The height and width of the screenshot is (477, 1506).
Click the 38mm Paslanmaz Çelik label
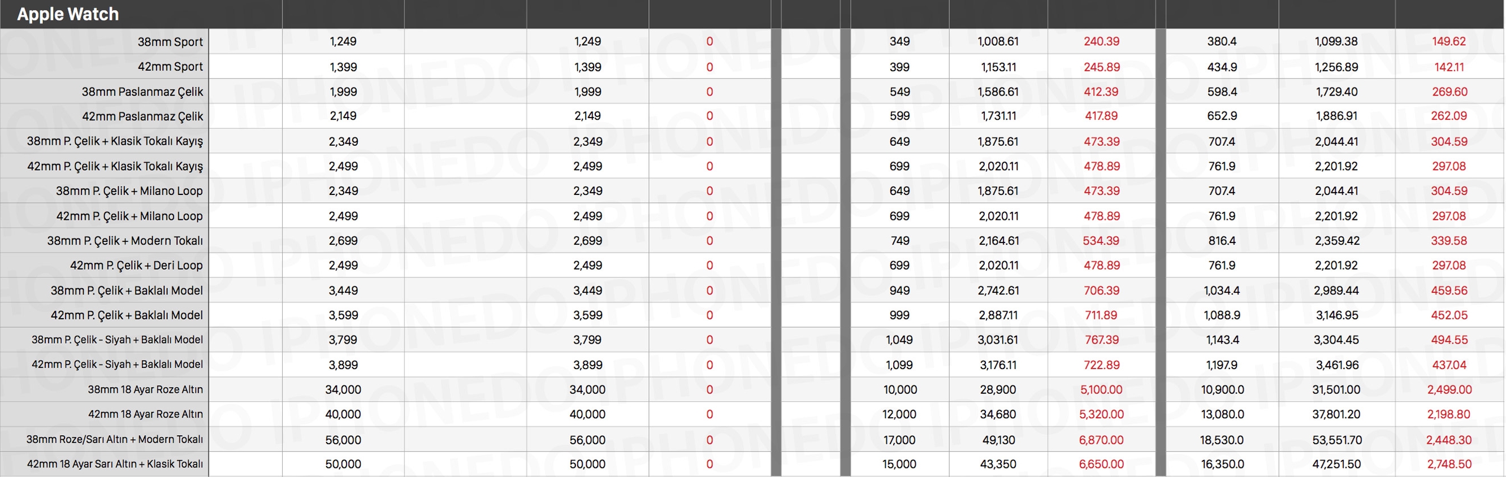(142, 92)
